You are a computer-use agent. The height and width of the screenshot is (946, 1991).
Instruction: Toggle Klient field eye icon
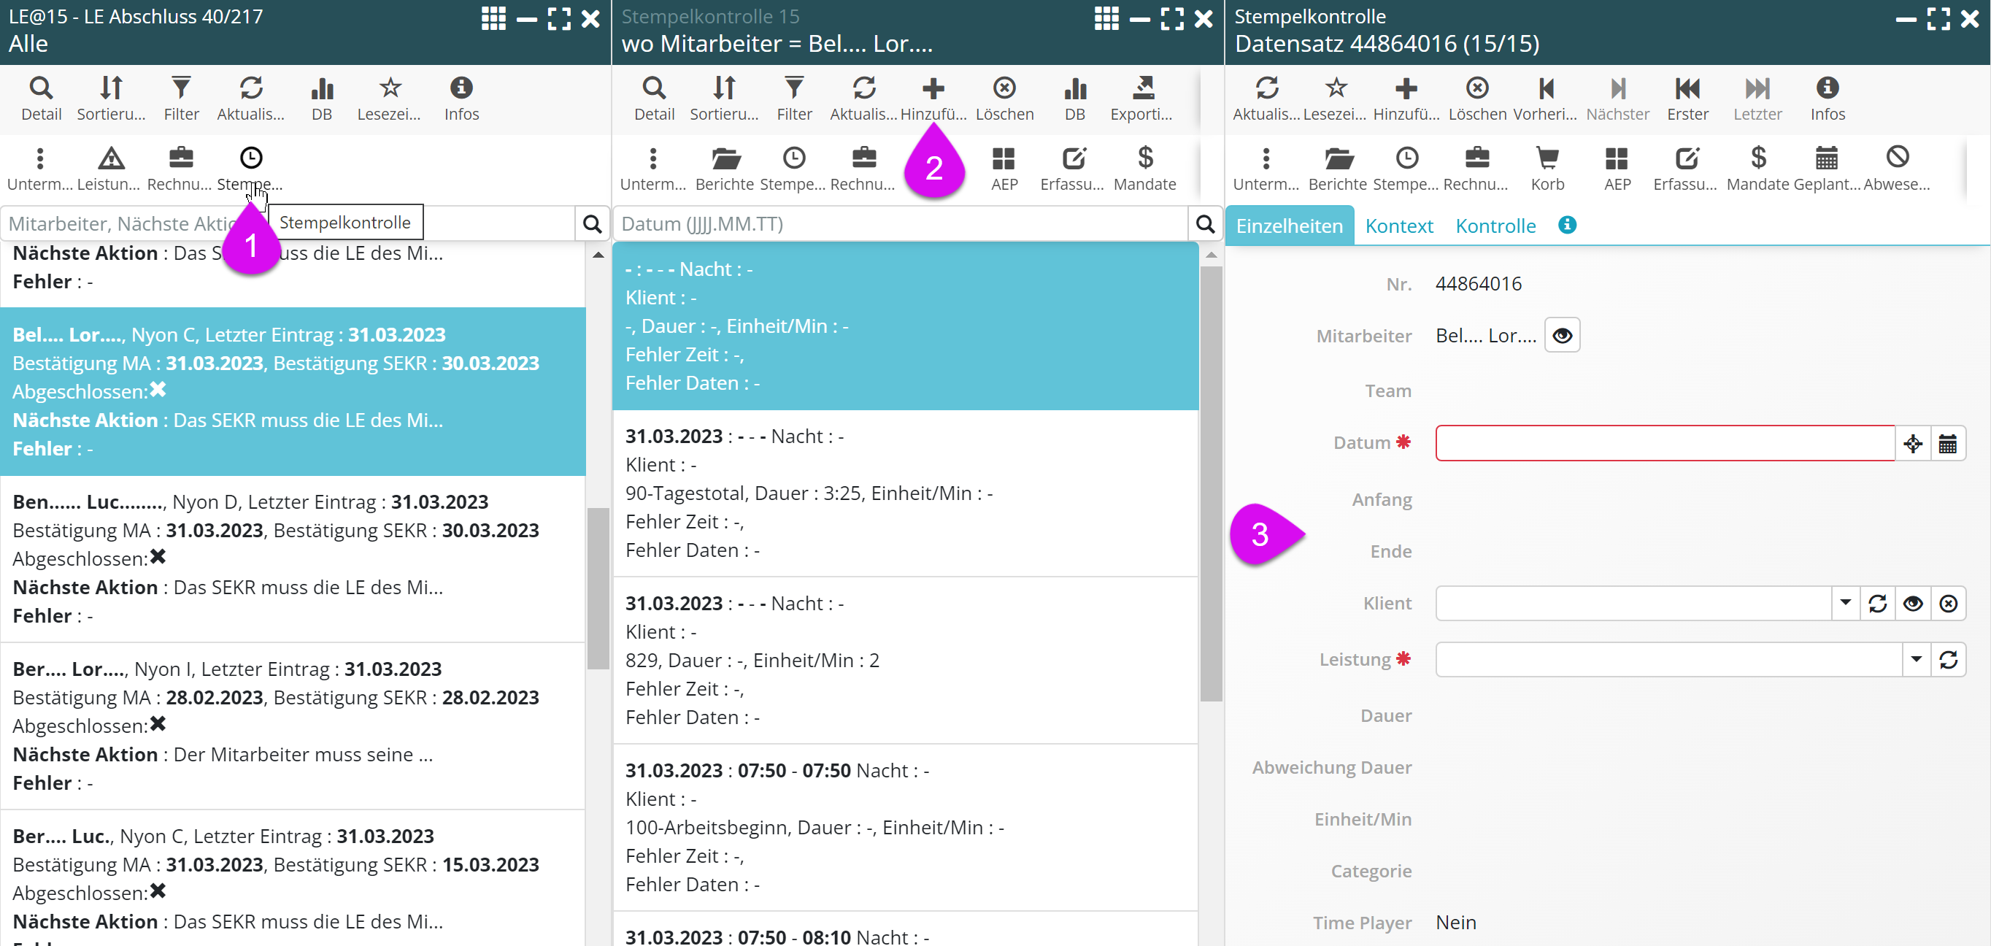pyautogui.click(x=1912, y=604)
